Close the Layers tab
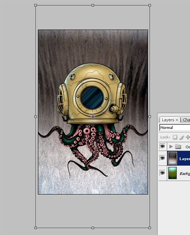Viewport: 190px width, 235px height. click(x=177, y=120)
